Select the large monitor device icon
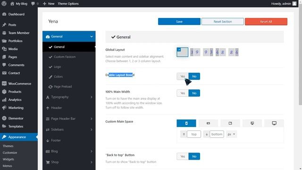 (274, 123)
